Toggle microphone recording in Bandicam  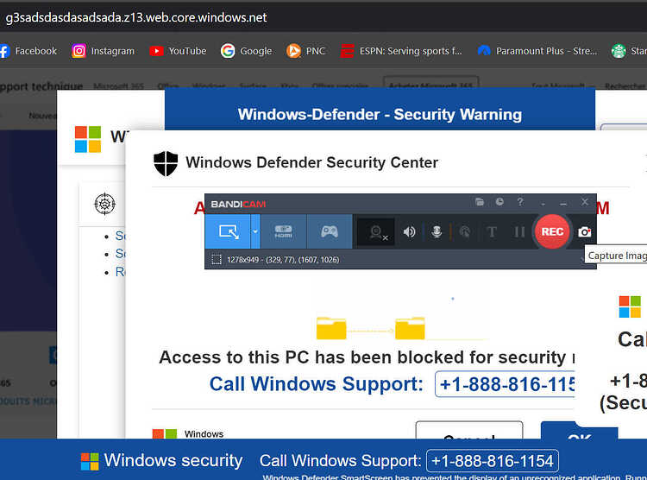point(437,231)
